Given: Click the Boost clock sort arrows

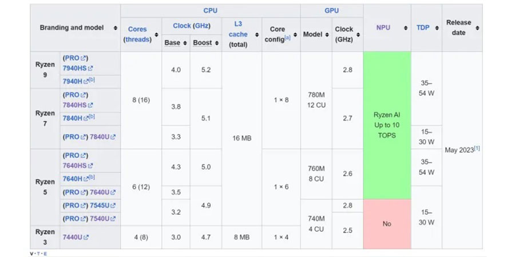Looking at the screenshot, I should [215, 43].
